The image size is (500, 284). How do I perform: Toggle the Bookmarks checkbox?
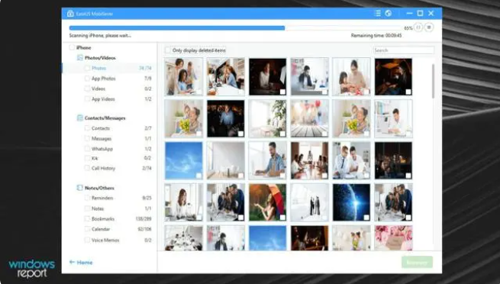[x=87, y=218]
